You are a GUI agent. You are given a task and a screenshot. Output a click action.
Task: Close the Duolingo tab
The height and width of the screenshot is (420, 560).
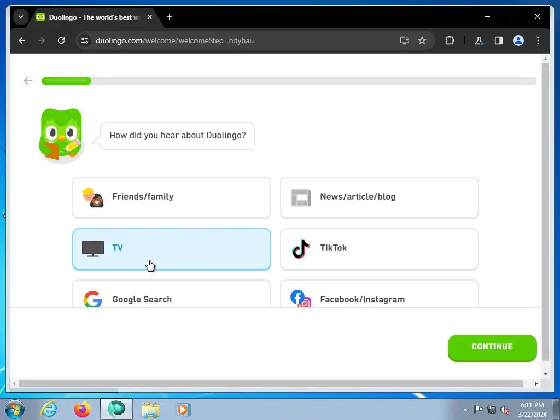[x=150, y=17]
